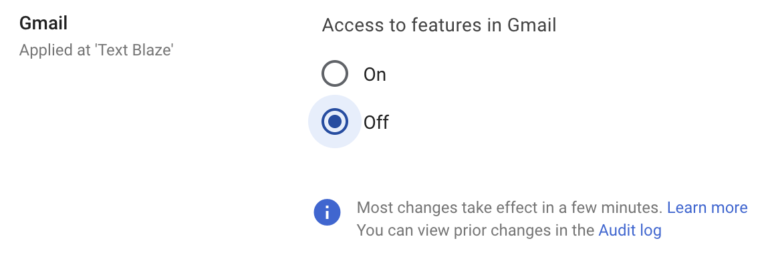
Task: Click the filled dot inside Off radio
Action: point(335,121)
